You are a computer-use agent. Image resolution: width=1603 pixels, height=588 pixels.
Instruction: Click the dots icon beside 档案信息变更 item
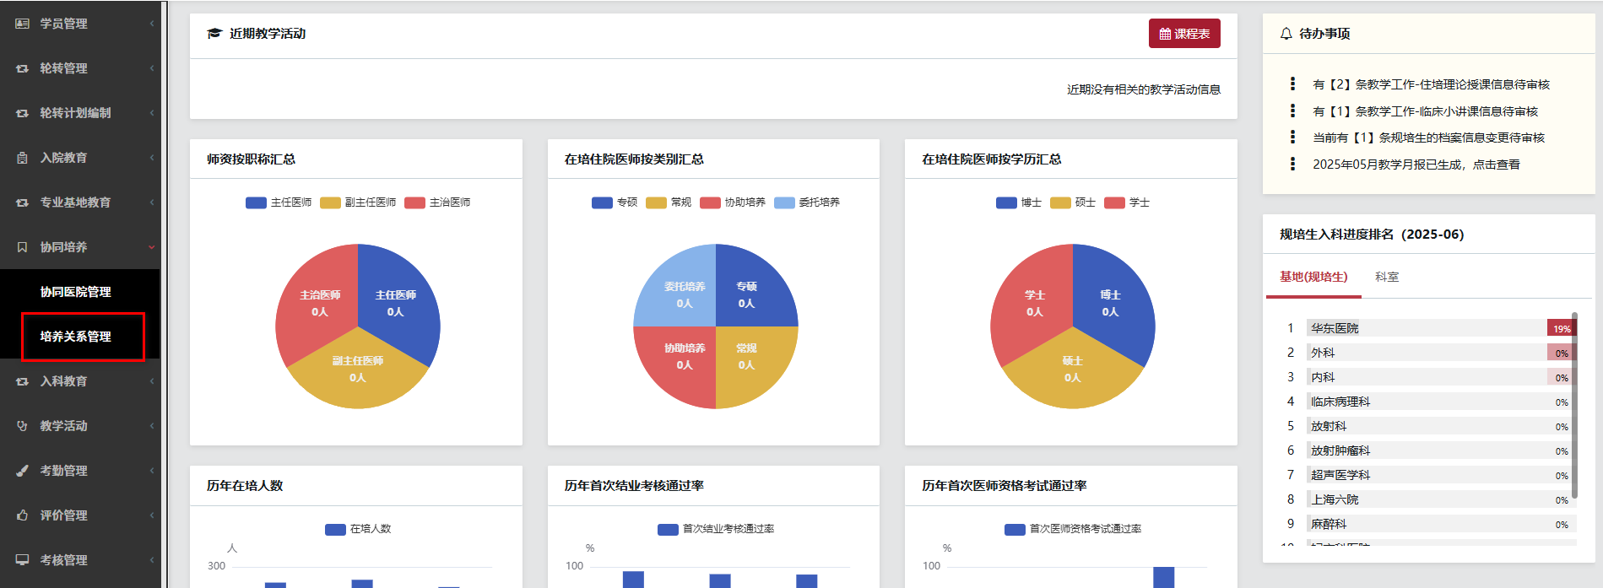point(1292,137)
